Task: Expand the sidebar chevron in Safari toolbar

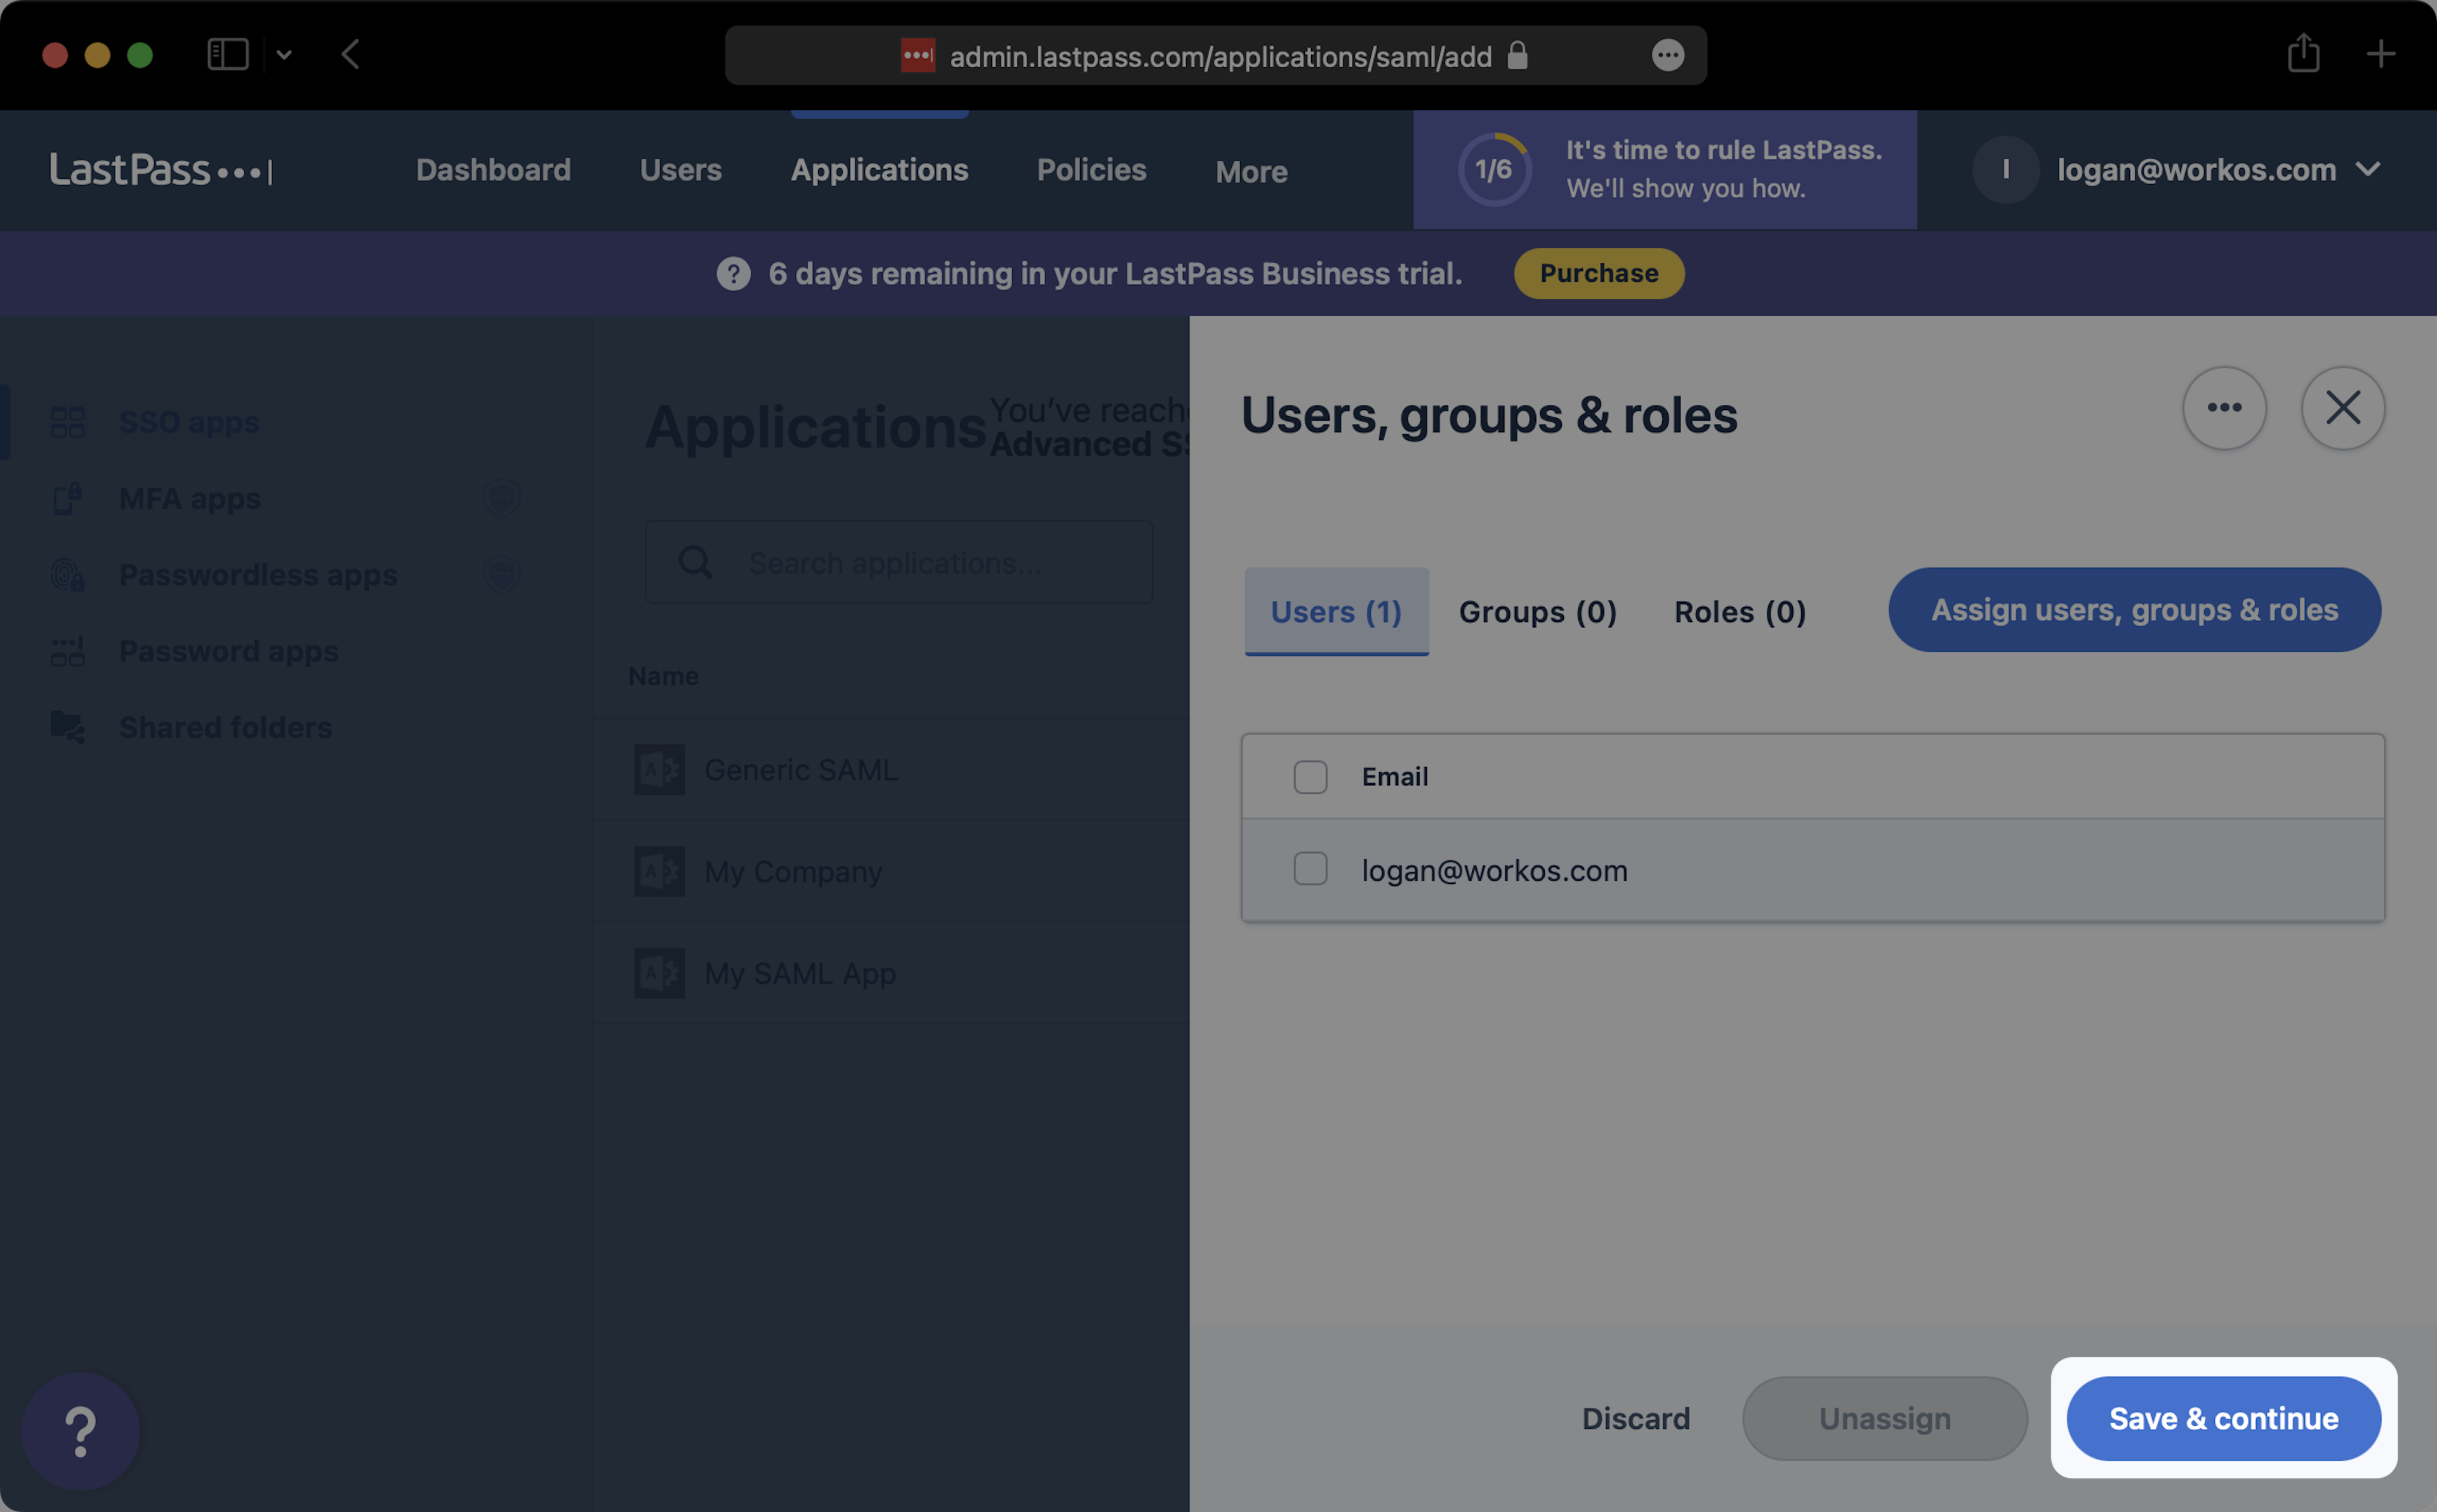Action: click(x=284, y=55)
